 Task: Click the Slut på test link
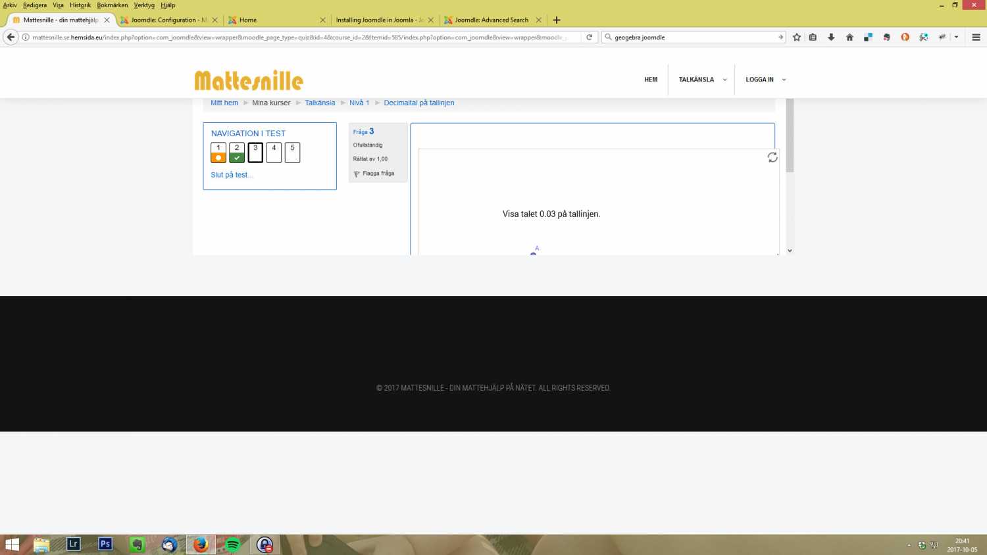point(231,175)
